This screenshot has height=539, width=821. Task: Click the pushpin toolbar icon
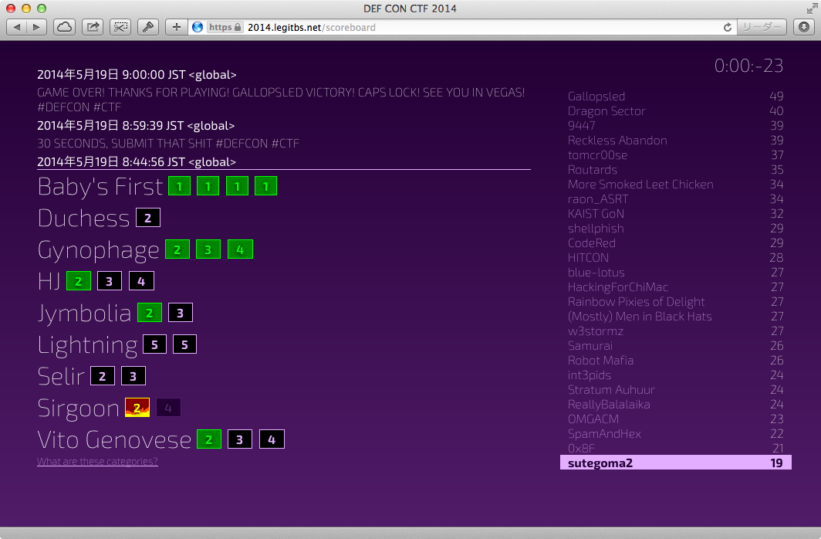(x=148, y=27)
